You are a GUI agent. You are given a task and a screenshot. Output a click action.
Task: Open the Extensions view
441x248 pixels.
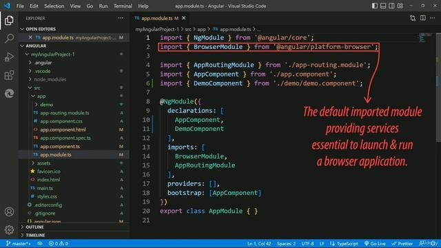(9, 75)
